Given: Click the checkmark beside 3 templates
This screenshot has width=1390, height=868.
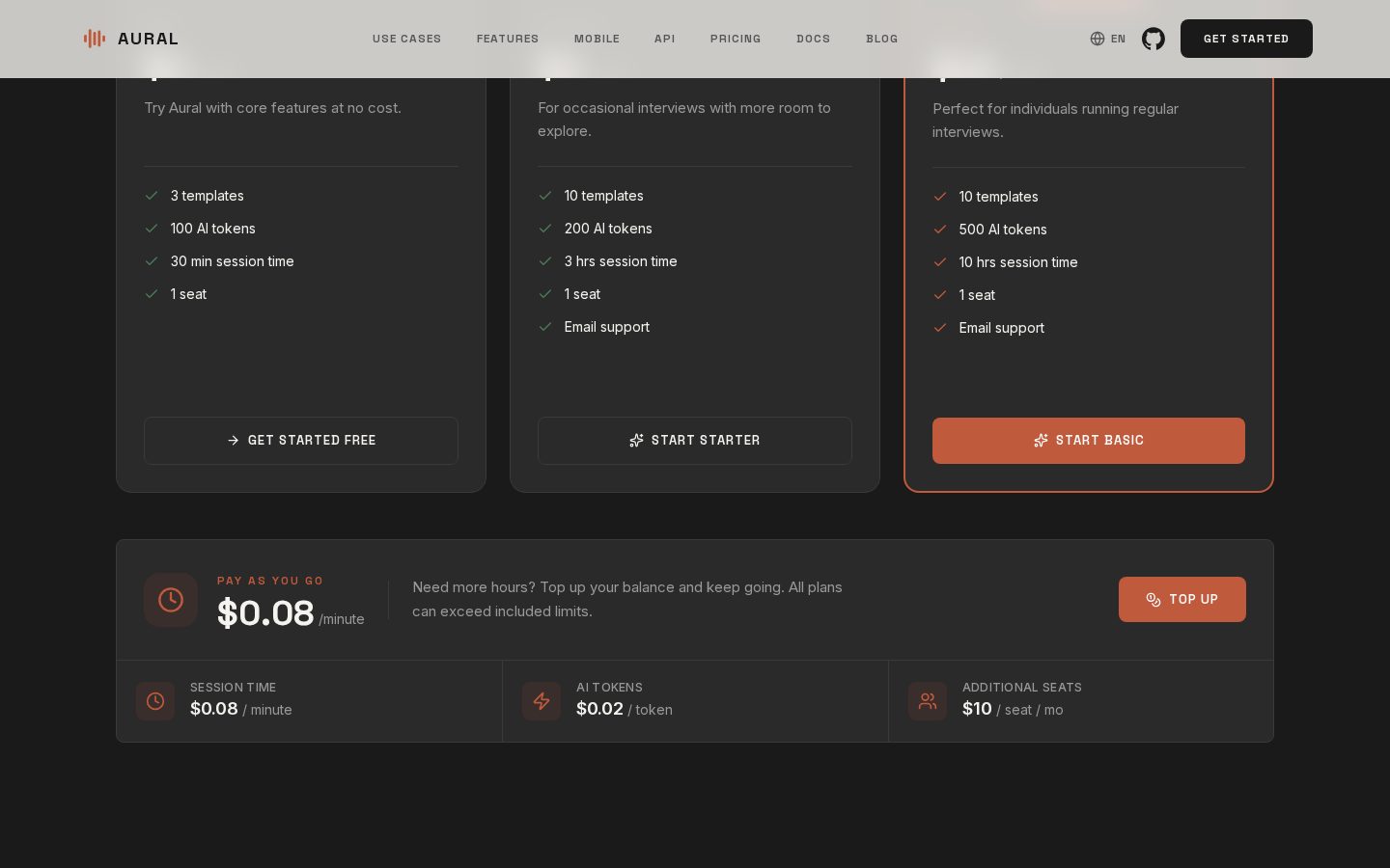Looking at the screenshot, I should pyautogui.click(x=152, y=196).
